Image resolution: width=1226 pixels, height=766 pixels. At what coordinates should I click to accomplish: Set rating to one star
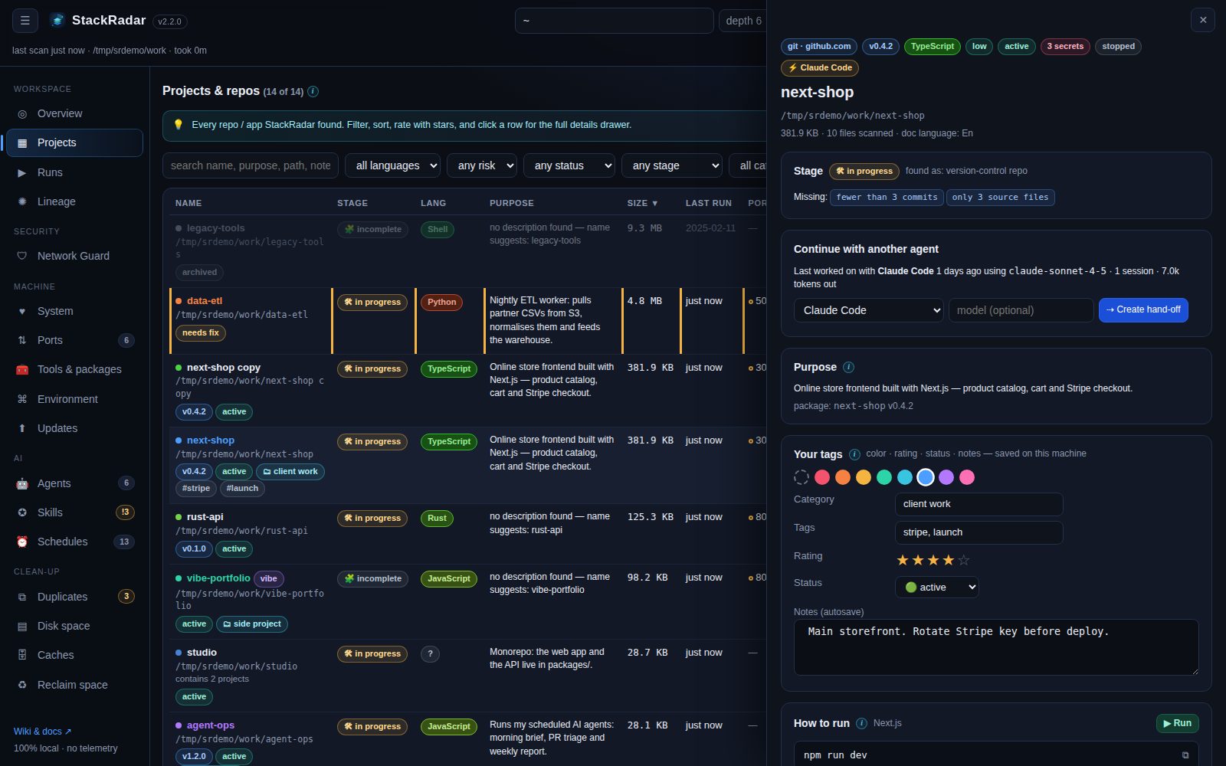(x=903, y=560)
